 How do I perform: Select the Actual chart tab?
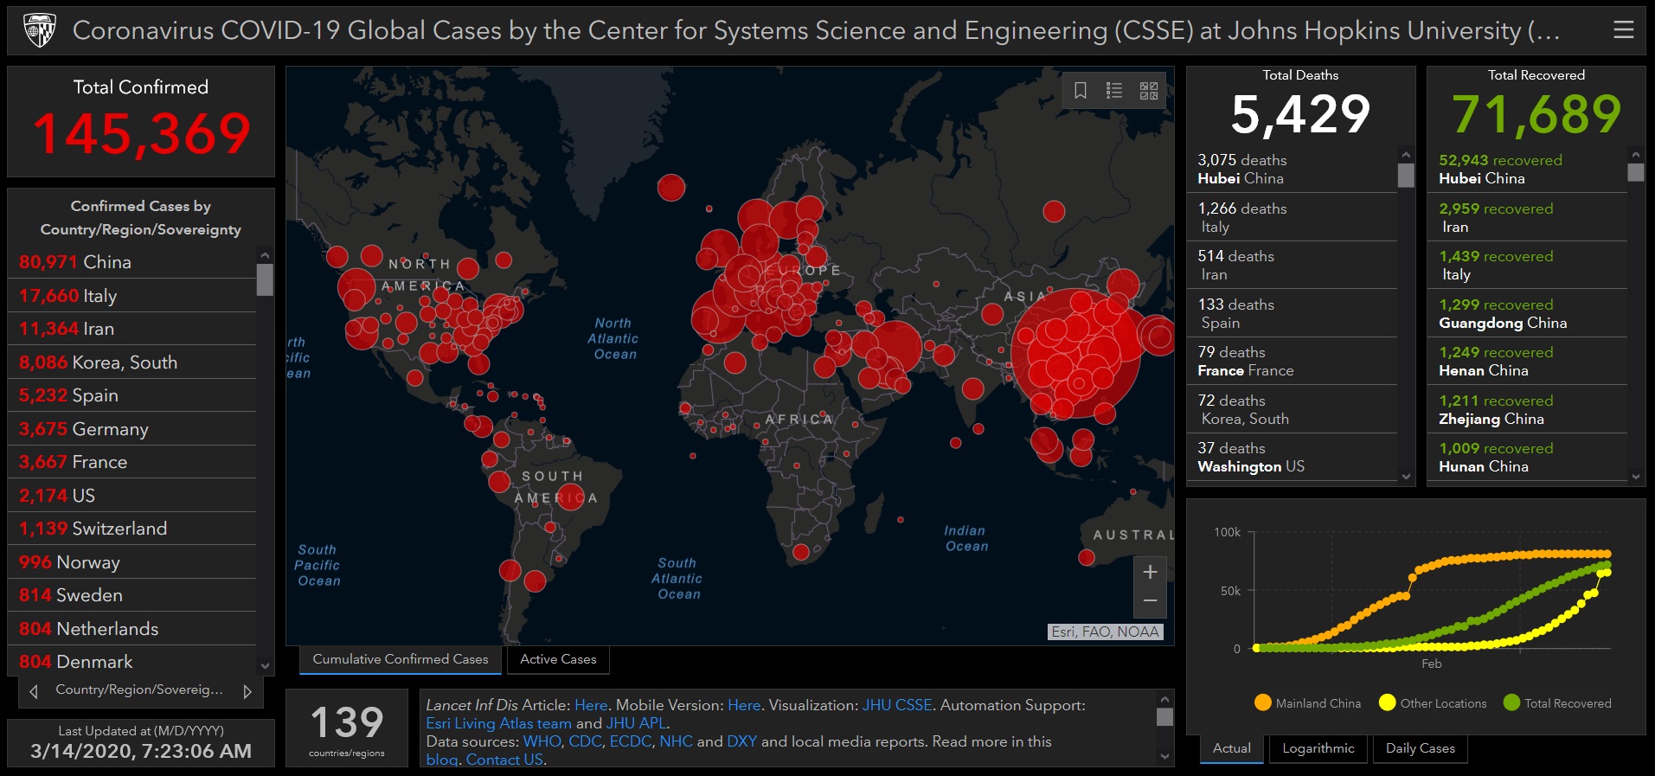[1232, 748]
